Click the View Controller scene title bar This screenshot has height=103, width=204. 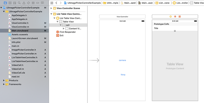pos(122,17)
